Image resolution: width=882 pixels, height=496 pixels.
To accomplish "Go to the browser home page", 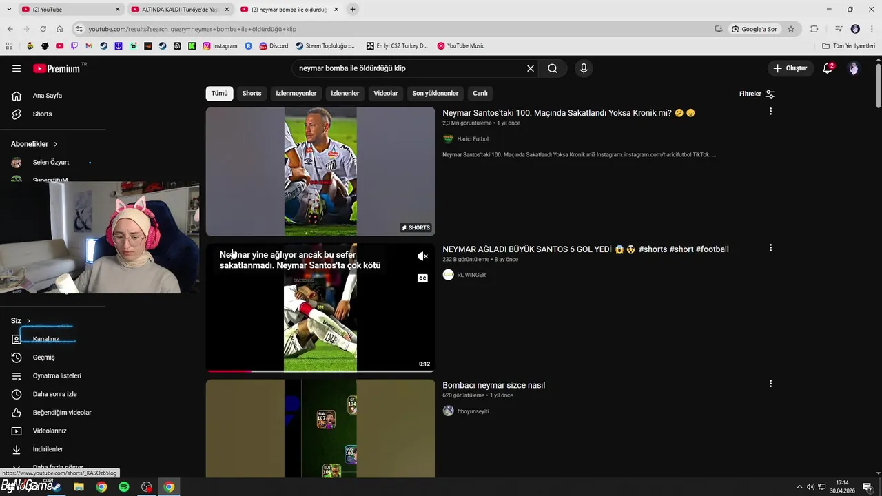I will click(59, 29).
